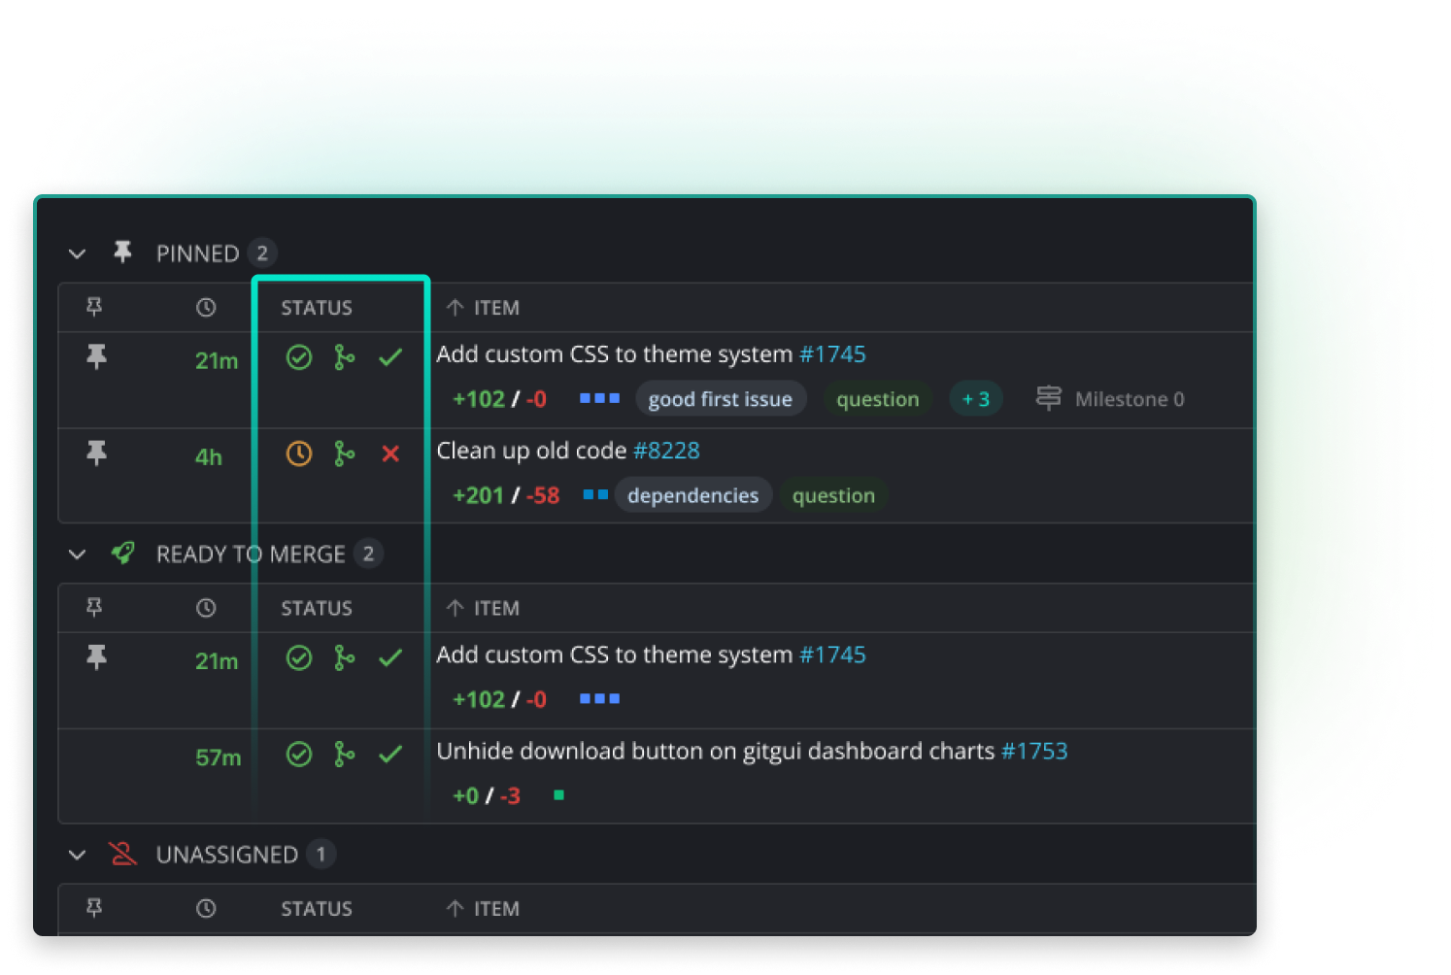
Task: Click the +3 extra labels badge
Action: point(976,398)
